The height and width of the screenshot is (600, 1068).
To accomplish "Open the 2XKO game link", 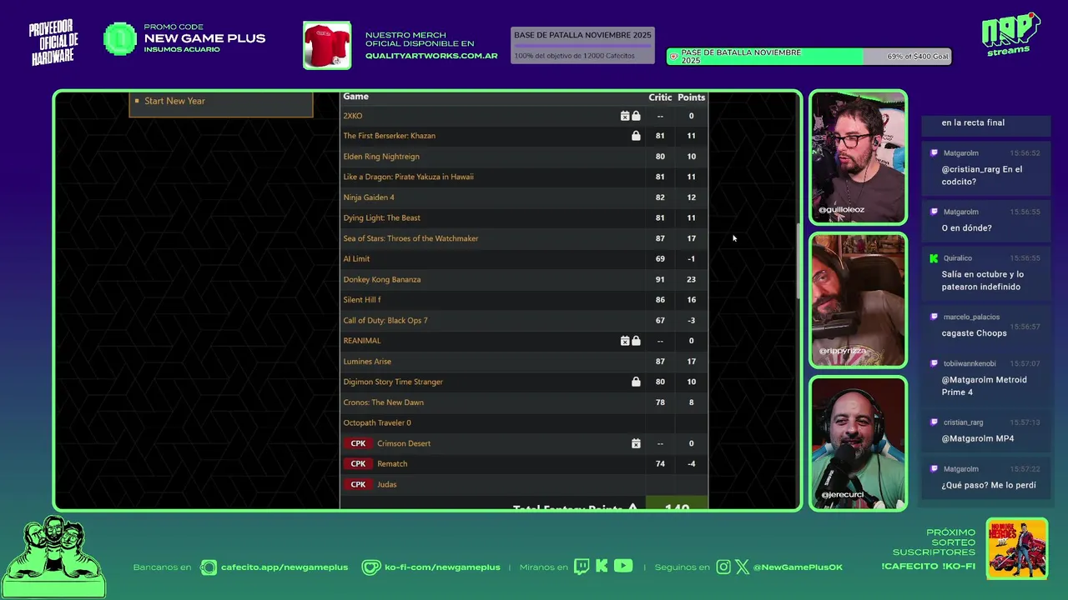I will coord(353,116).
